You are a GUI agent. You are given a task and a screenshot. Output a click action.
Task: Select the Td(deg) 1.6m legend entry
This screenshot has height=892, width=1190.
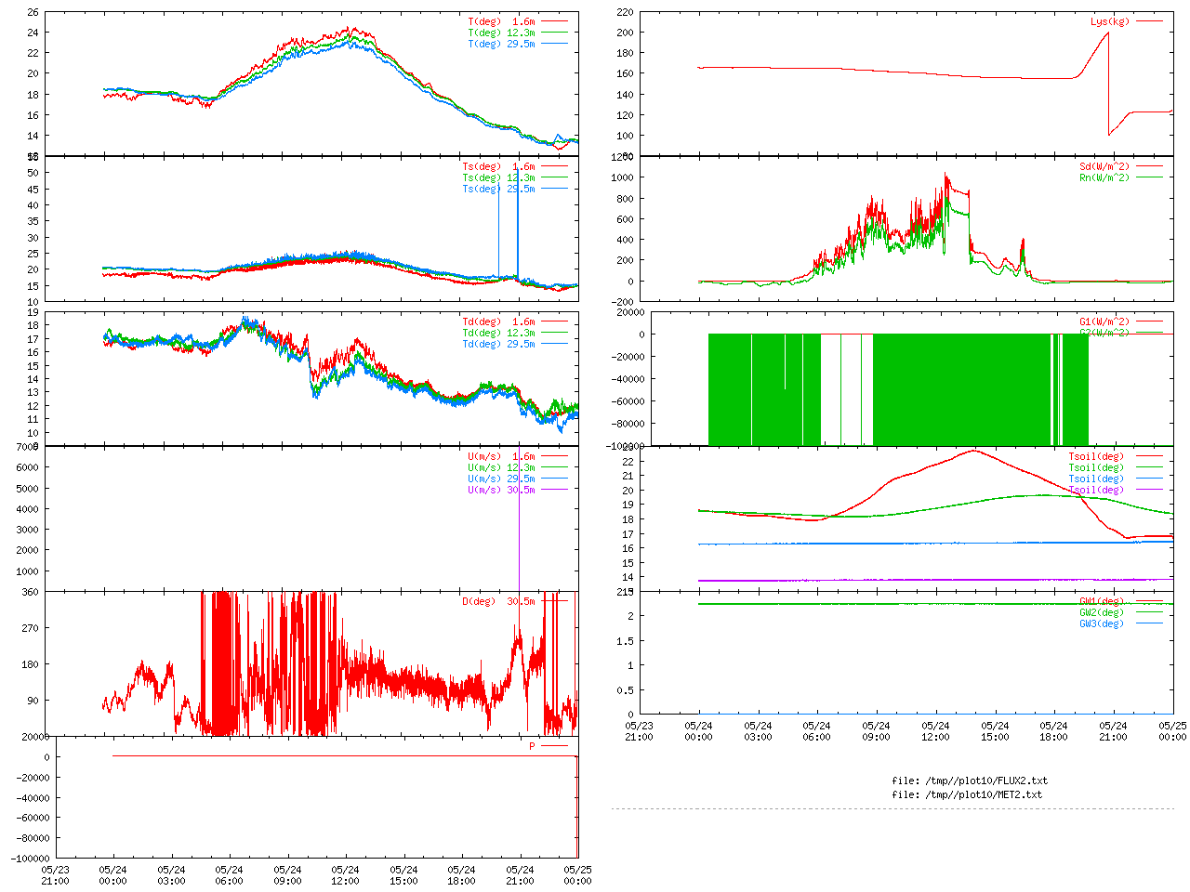pos(499,321)
